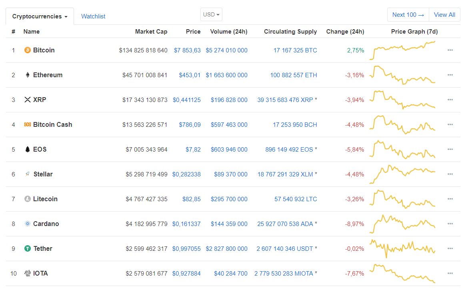This screenshot has width=466, height=288.
Task: Open the Tether name link
Action: (43, 248)
